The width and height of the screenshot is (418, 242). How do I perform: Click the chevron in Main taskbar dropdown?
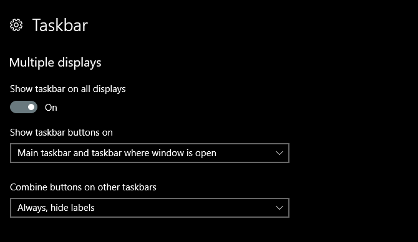279,153
